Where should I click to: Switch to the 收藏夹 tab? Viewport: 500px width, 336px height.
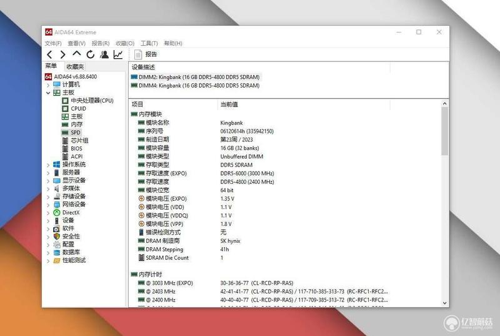(75, 66)
